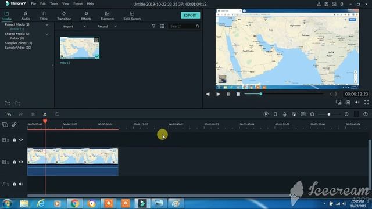This screenshot has height=209, width=372.
Task: Step back one frame in preview
Action: click(208, 94)
